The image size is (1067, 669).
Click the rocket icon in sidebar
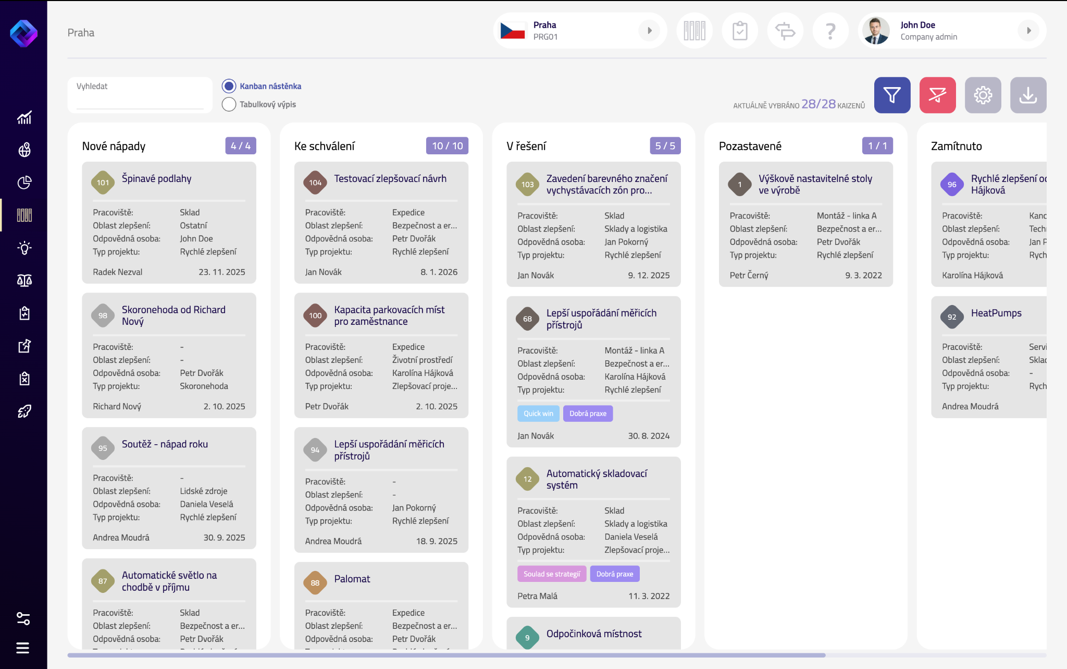[24, 411]
